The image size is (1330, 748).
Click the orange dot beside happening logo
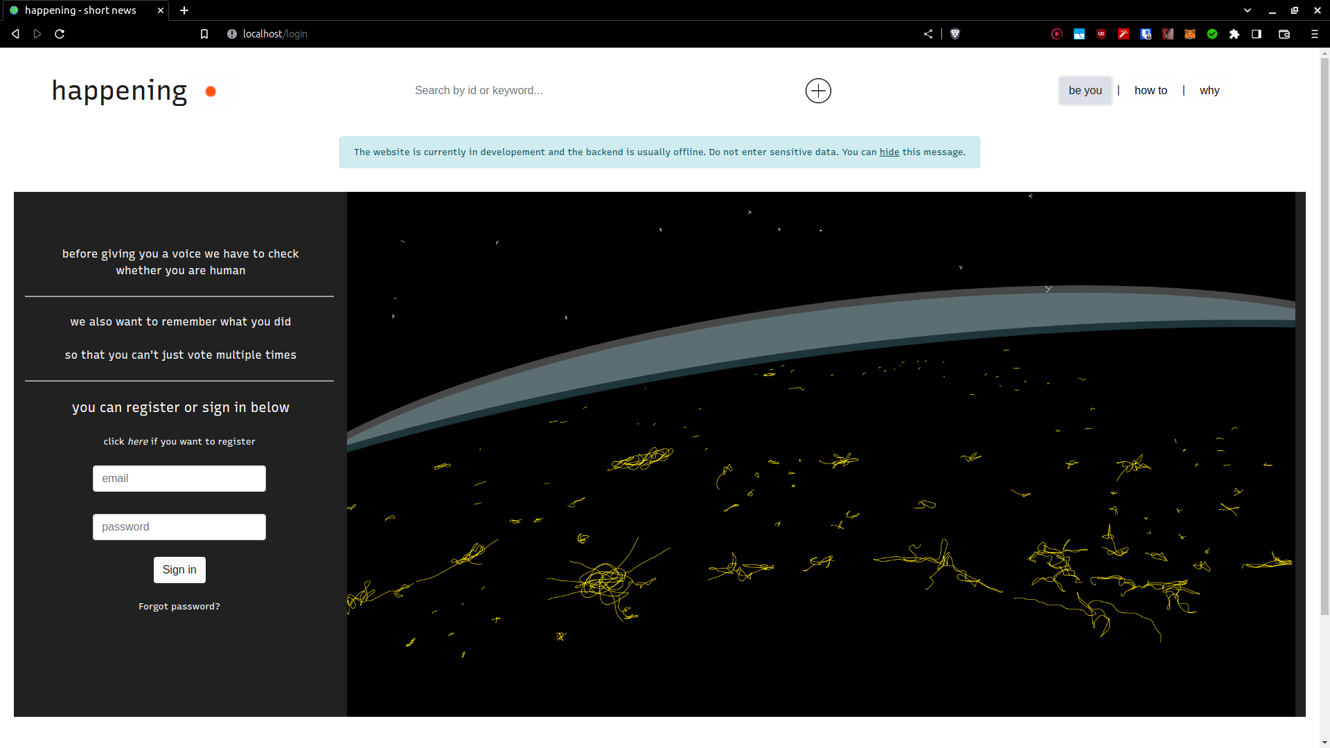point(211,91)
